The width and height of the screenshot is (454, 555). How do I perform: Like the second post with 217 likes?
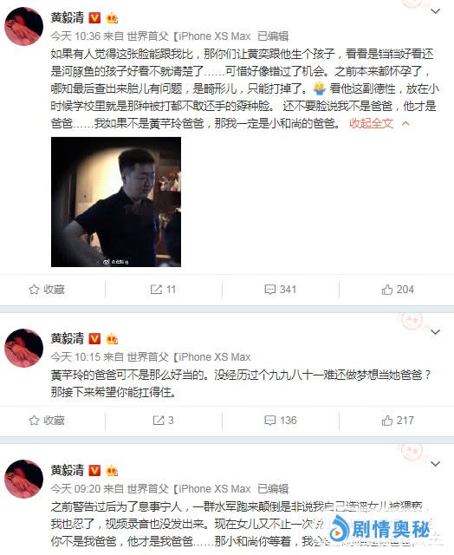(387, 420)
